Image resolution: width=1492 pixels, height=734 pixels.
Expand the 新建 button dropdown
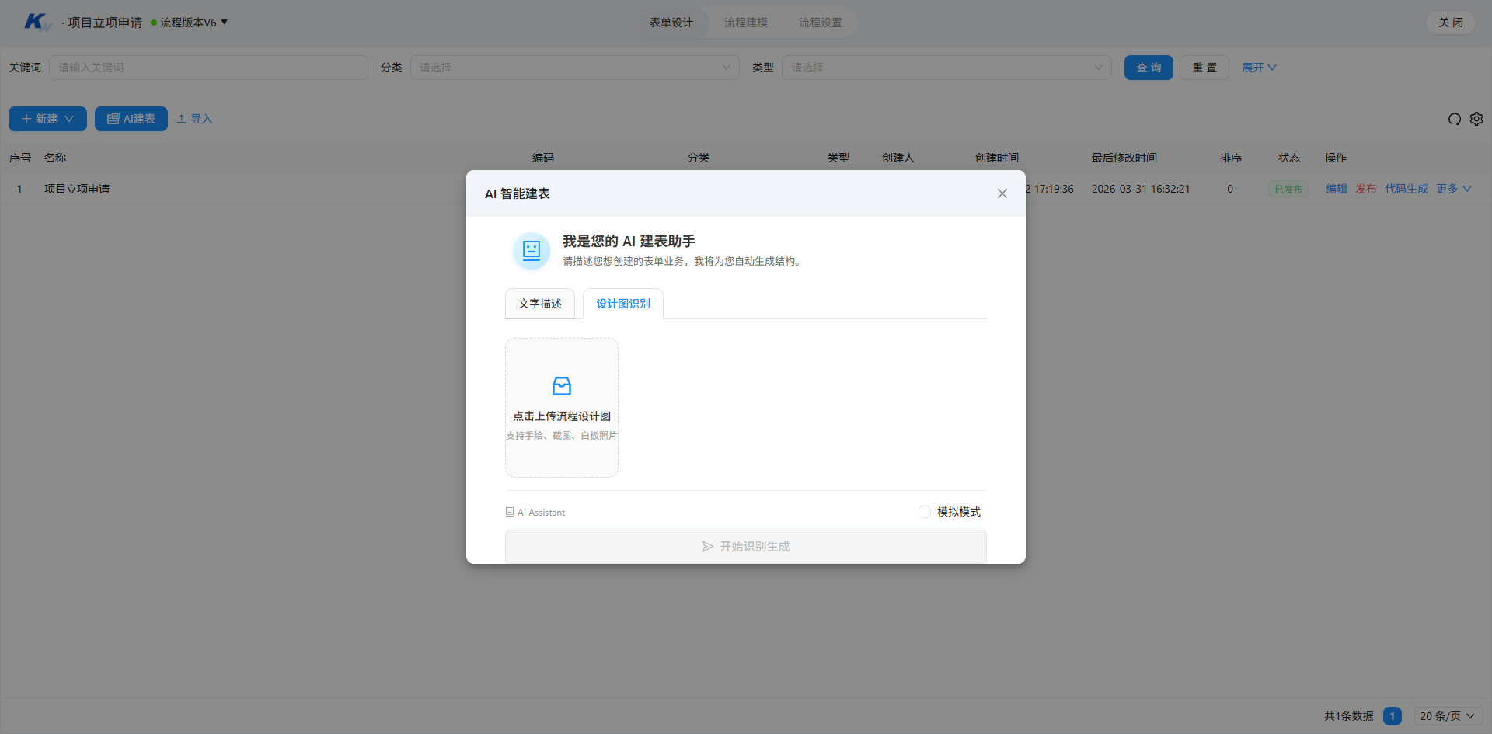[47, 119]
